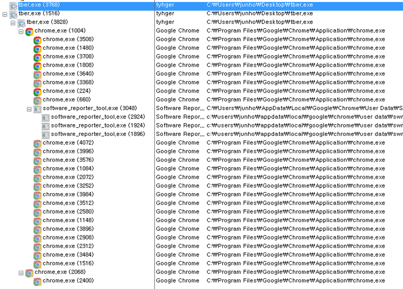Click 'Software Repor...' description for PID 3048
The width and height of the screenshot is (403, 289).
[x=180, y=108]
